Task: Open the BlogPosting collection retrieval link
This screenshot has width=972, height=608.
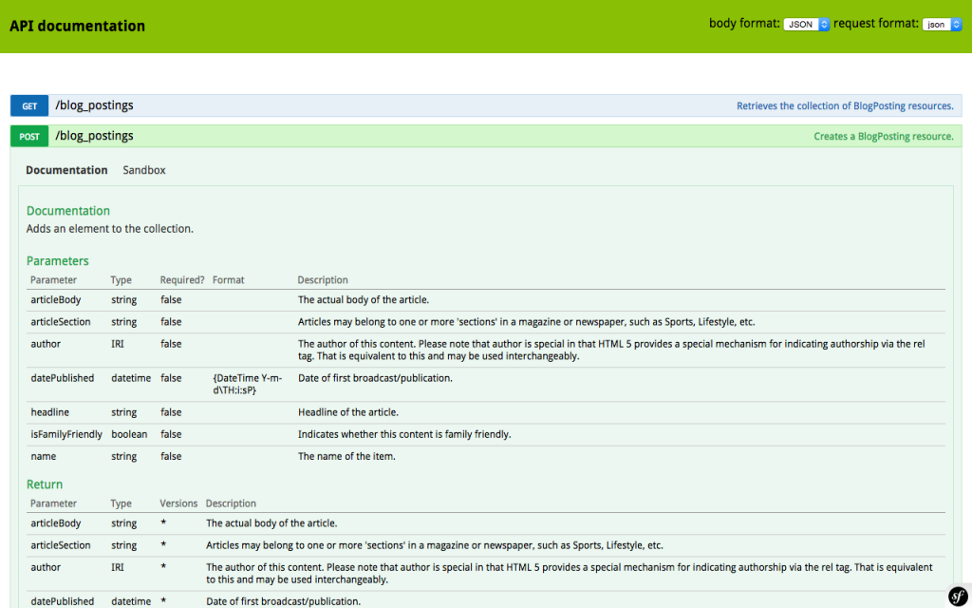Action: point(845,105)
